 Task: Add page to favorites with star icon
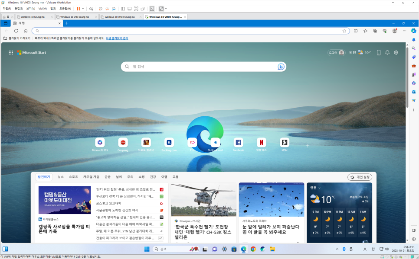click(344, 31)
